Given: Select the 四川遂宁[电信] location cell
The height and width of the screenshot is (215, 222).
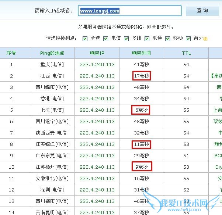Looking at the screenshot, I should coord(52,121).
